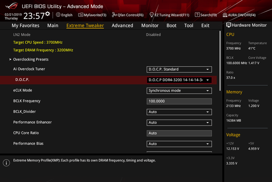This screenshot has width=272, height=182.
Task: Open the Advanced tab
Action: (x=122, y=25)
